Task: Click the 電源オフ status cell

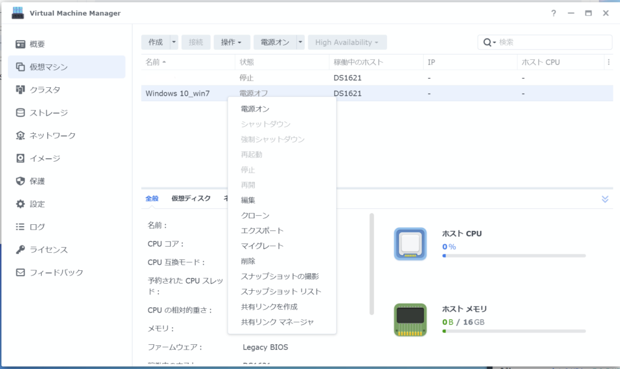Action: pos(254,93)
